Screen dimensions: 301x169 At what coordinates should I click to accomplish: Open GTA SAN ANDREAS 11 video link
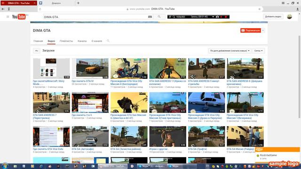[x=167, y=83]
